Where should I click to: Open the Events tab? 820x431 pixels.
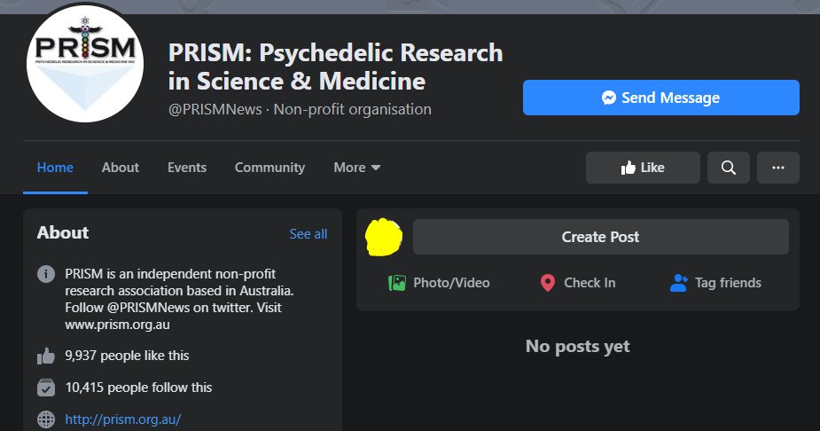(187, 168)
